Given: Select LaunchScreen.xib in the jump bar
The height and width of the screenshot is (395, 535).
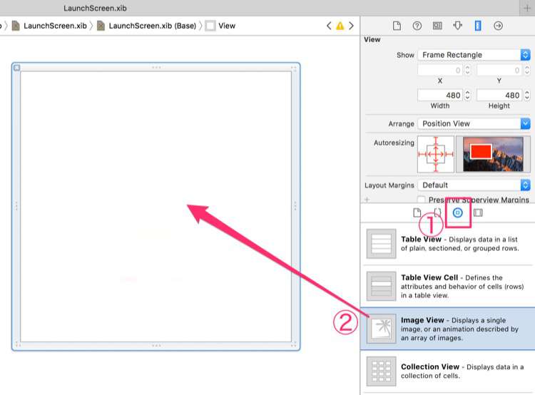Looking at the screenshot, I should click(55, 26).
